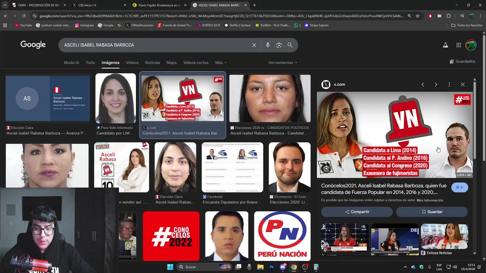The image size is (486, 273).
Task: Open File Explorer from taskbar
Action: pyautogui.click(x=260, y=267)
